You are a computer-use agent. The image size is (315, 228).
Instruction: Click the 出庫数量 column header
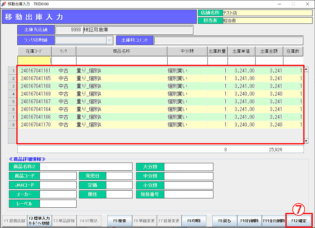tap(217, 51)
